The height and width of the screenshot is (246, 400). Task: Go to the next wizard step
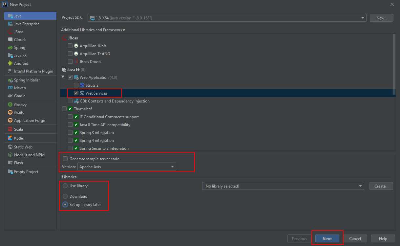pos(327,238)
